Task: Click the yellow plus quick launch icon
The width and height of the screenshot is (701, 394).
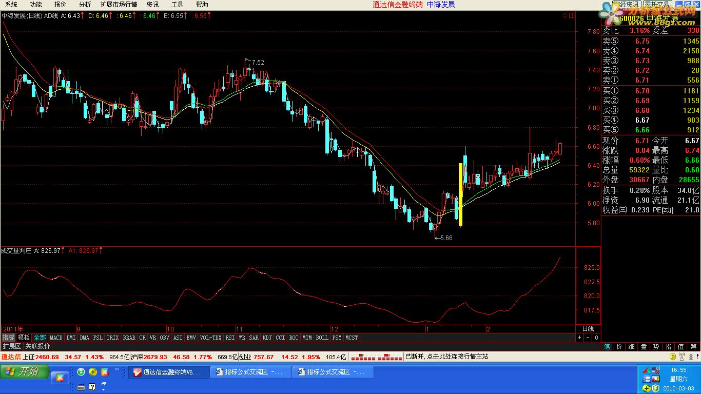Action: click(93, 371)
